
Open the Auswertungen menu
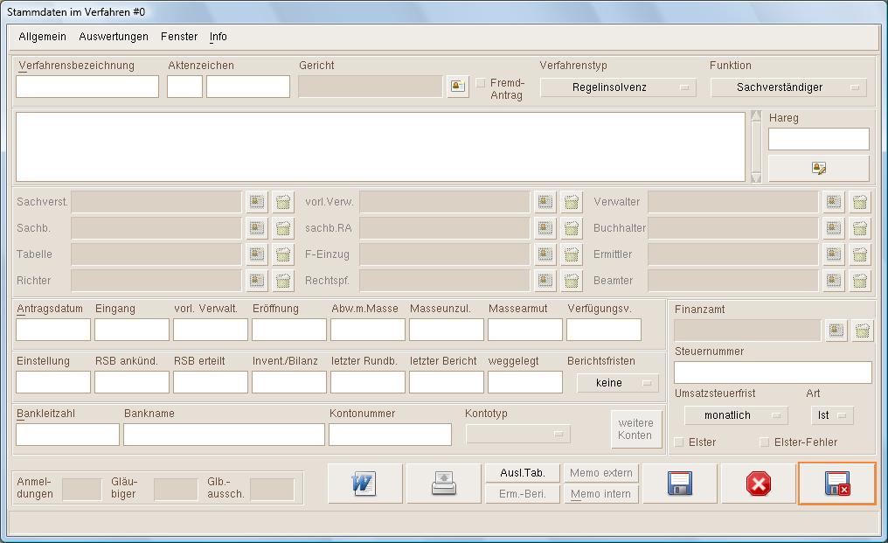pyautogui.click(x=114, y=37)
